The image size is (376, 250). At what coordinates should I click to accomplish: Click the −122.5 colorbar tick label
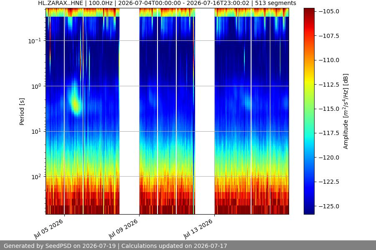point(329,182)
